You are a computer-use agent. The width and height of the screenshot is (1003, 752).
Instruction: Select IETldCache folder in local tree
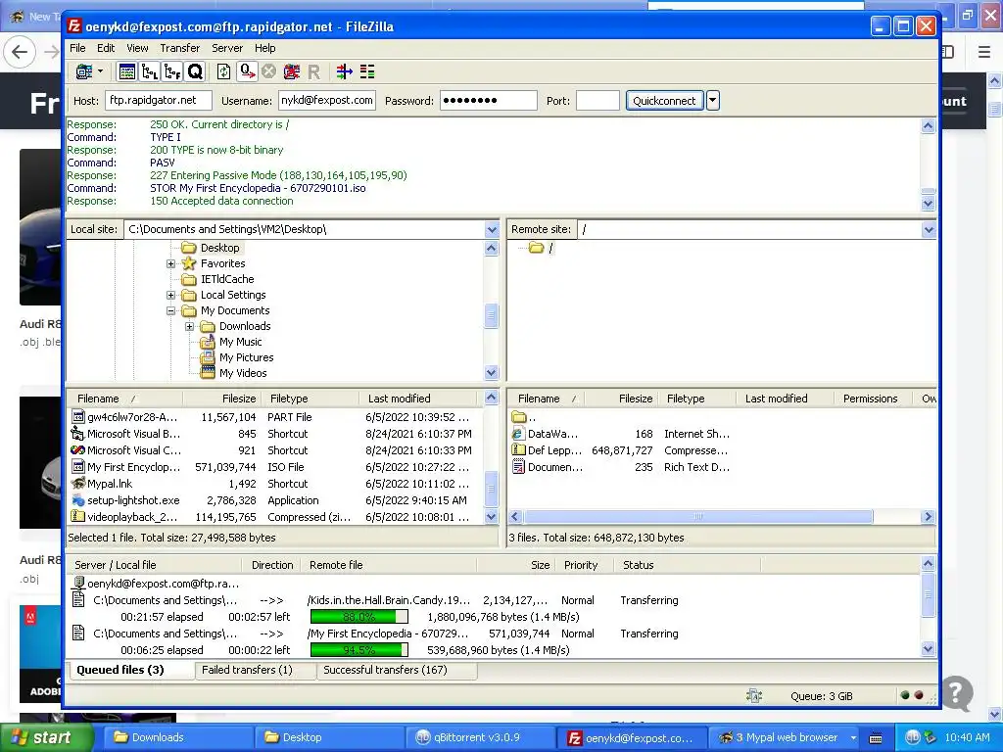tap(226, 279)
